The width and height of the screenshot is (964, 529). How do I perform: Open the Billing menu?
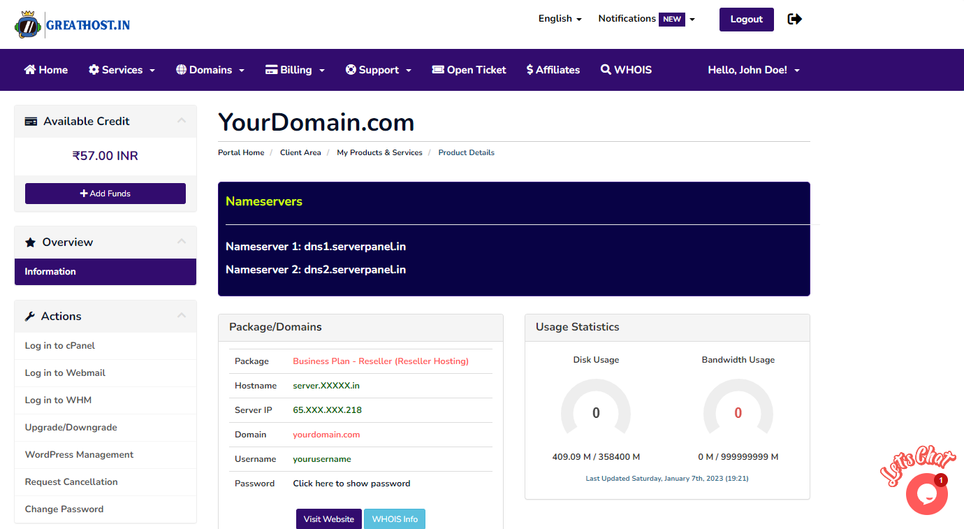pyautogui.click(x=295, y=70)
